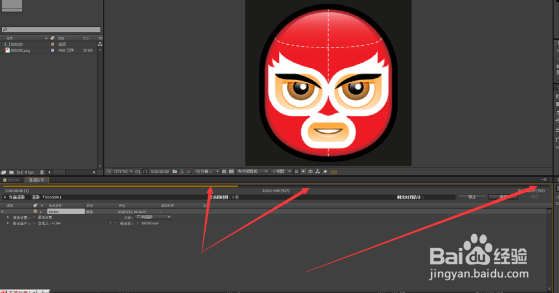The image size is (559, 293).
Task: Toggle mask and shape path visibility icon
Action: [145, 172]
